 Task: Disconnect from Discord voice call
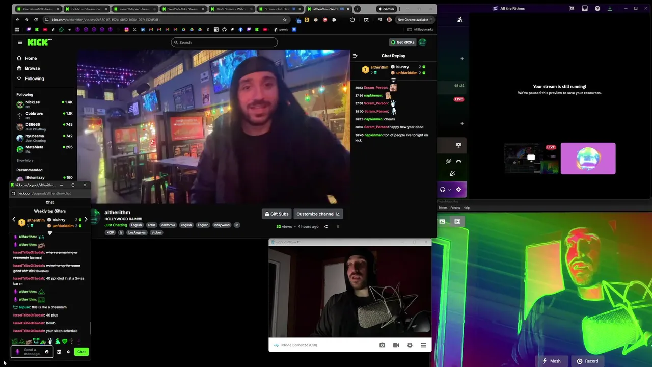click(x=458, y=161)
